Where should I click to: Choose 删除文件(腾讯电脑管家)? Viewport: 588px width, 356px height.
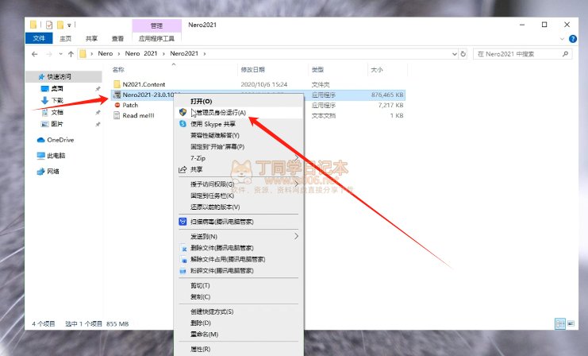[239, 248]
